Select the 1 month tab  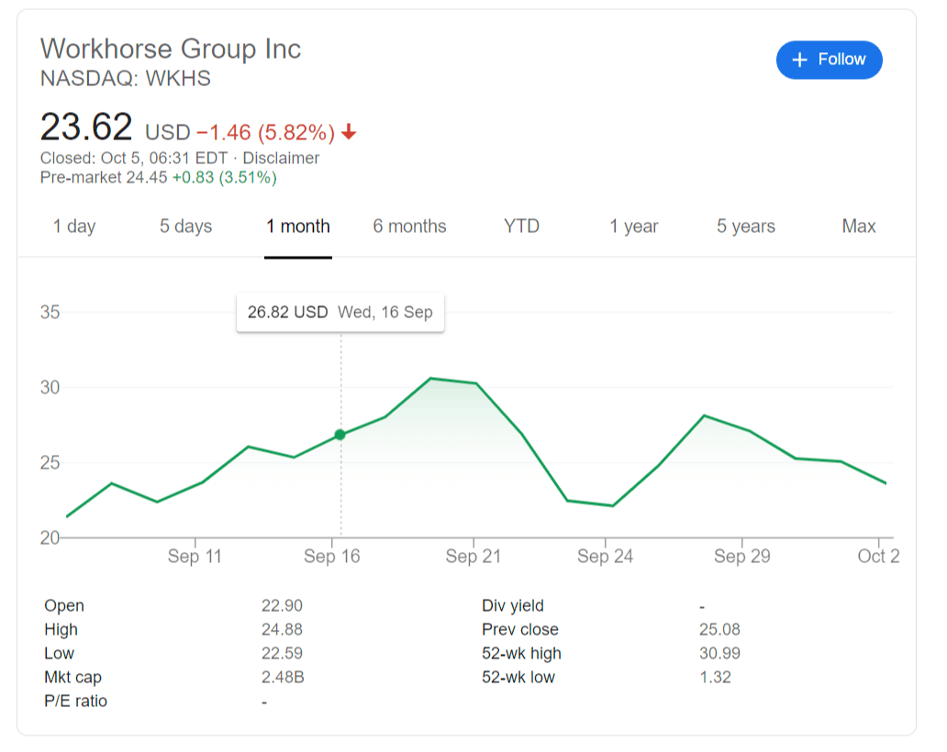(x=298, y=227)
